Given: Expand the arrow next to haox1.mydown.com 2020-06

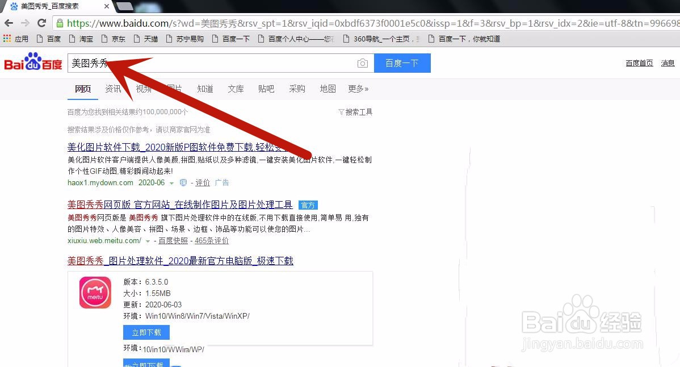Looking at the screenshot, I should (172, 183).
